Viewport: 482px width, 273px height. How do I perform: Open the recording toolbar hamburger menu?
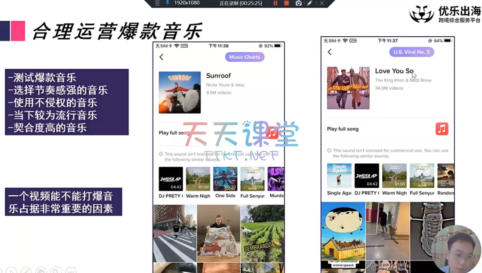pyautogui.click(x=158, y=3)
